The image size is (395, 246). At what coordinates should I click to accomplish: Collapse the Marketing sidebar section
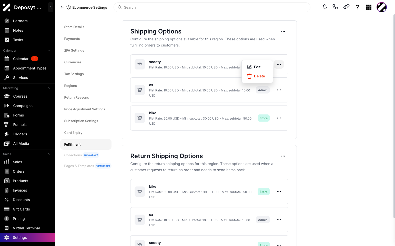pos(49,88)
